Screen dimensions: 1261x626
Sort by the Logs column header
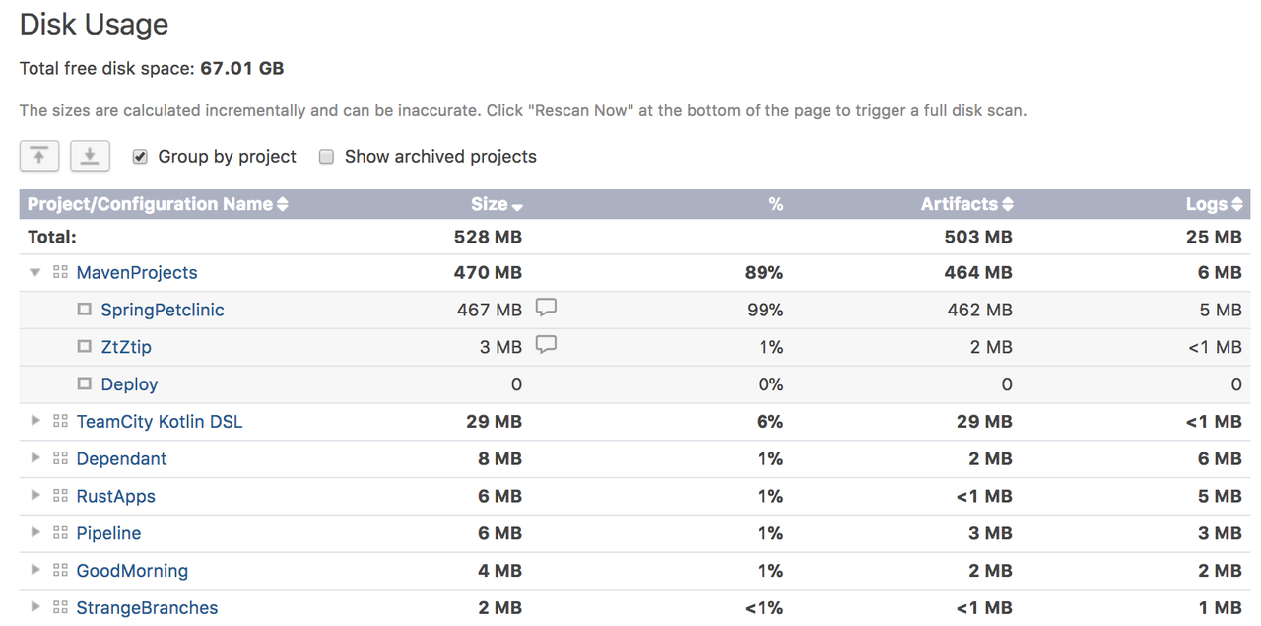tap(1214, 204)
